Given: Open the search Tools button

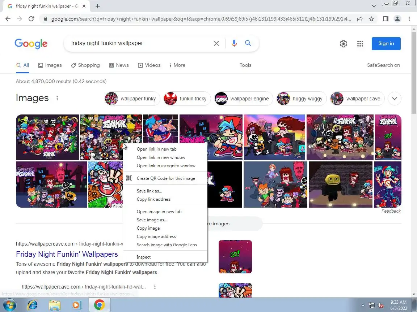Looking at the screenshot, I should click(245, 65).
